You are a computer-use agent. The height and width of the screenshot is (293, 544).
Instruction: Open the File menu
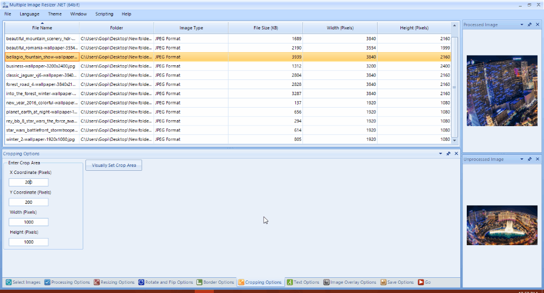click(8, 14)
